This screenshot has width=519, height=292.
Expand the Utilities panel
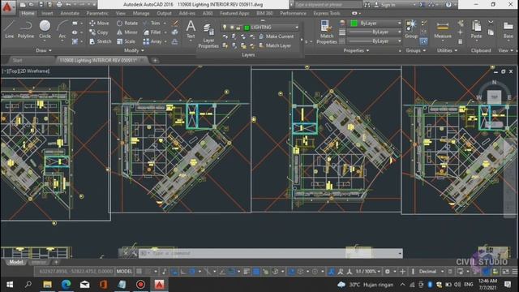tap(447, 50)
